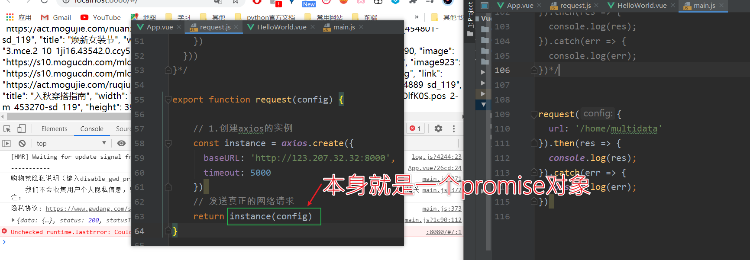Screen dimensions: 750x260
Task: Open the main.js?1c90:112 source link
Action: click(433, 220)
